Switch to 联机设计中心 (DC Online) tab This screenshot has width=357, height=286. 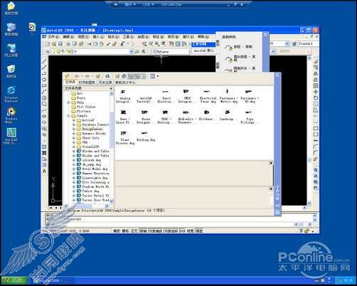(125, 83)
